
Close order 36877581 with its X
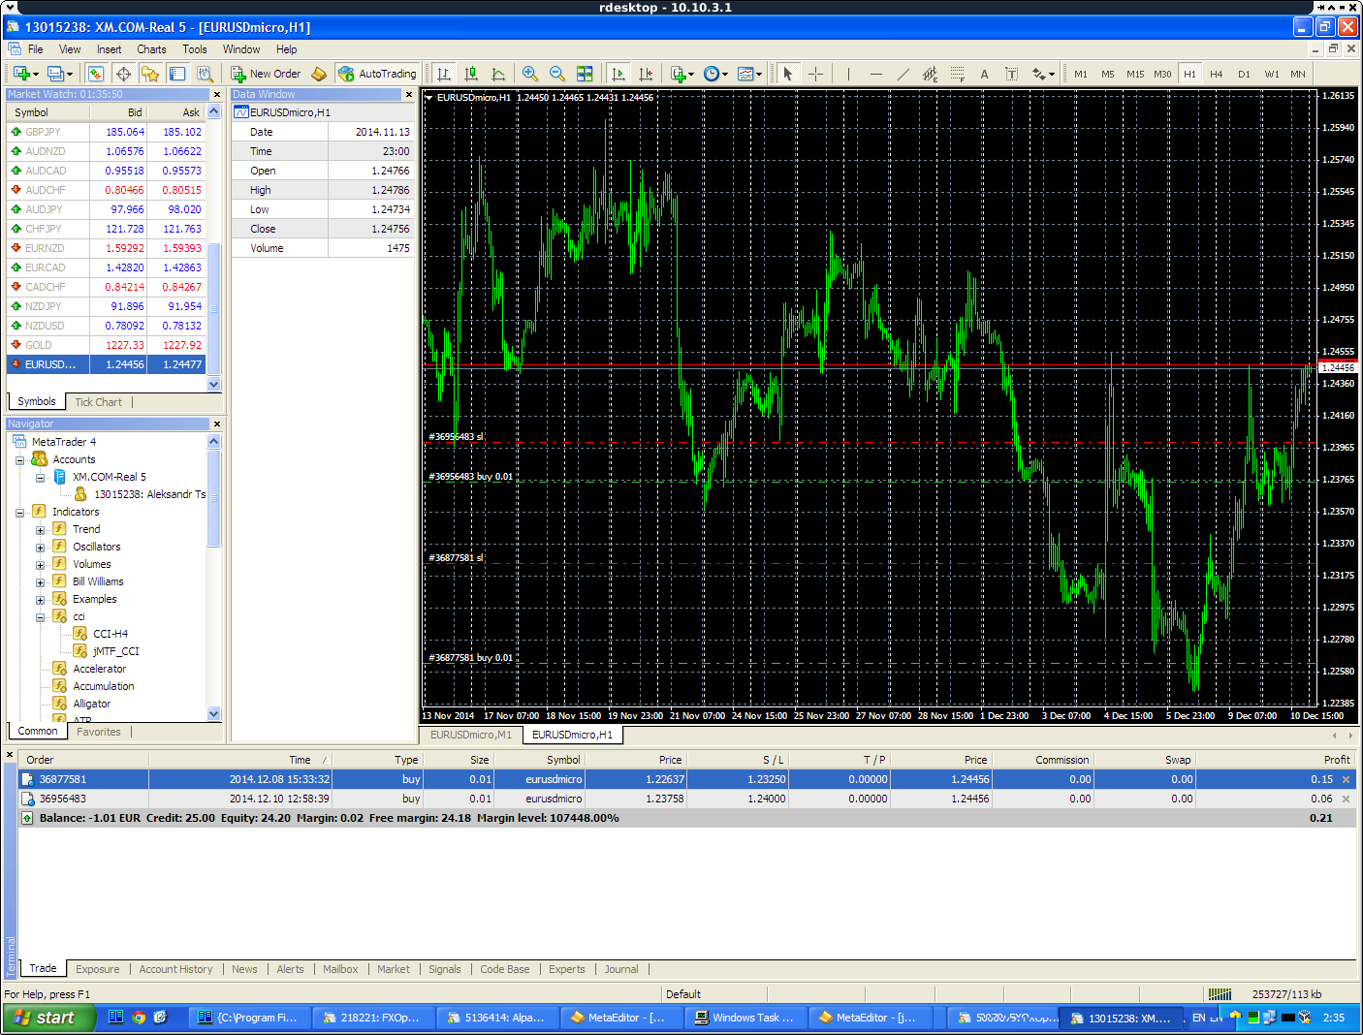tap(1346, 779)
